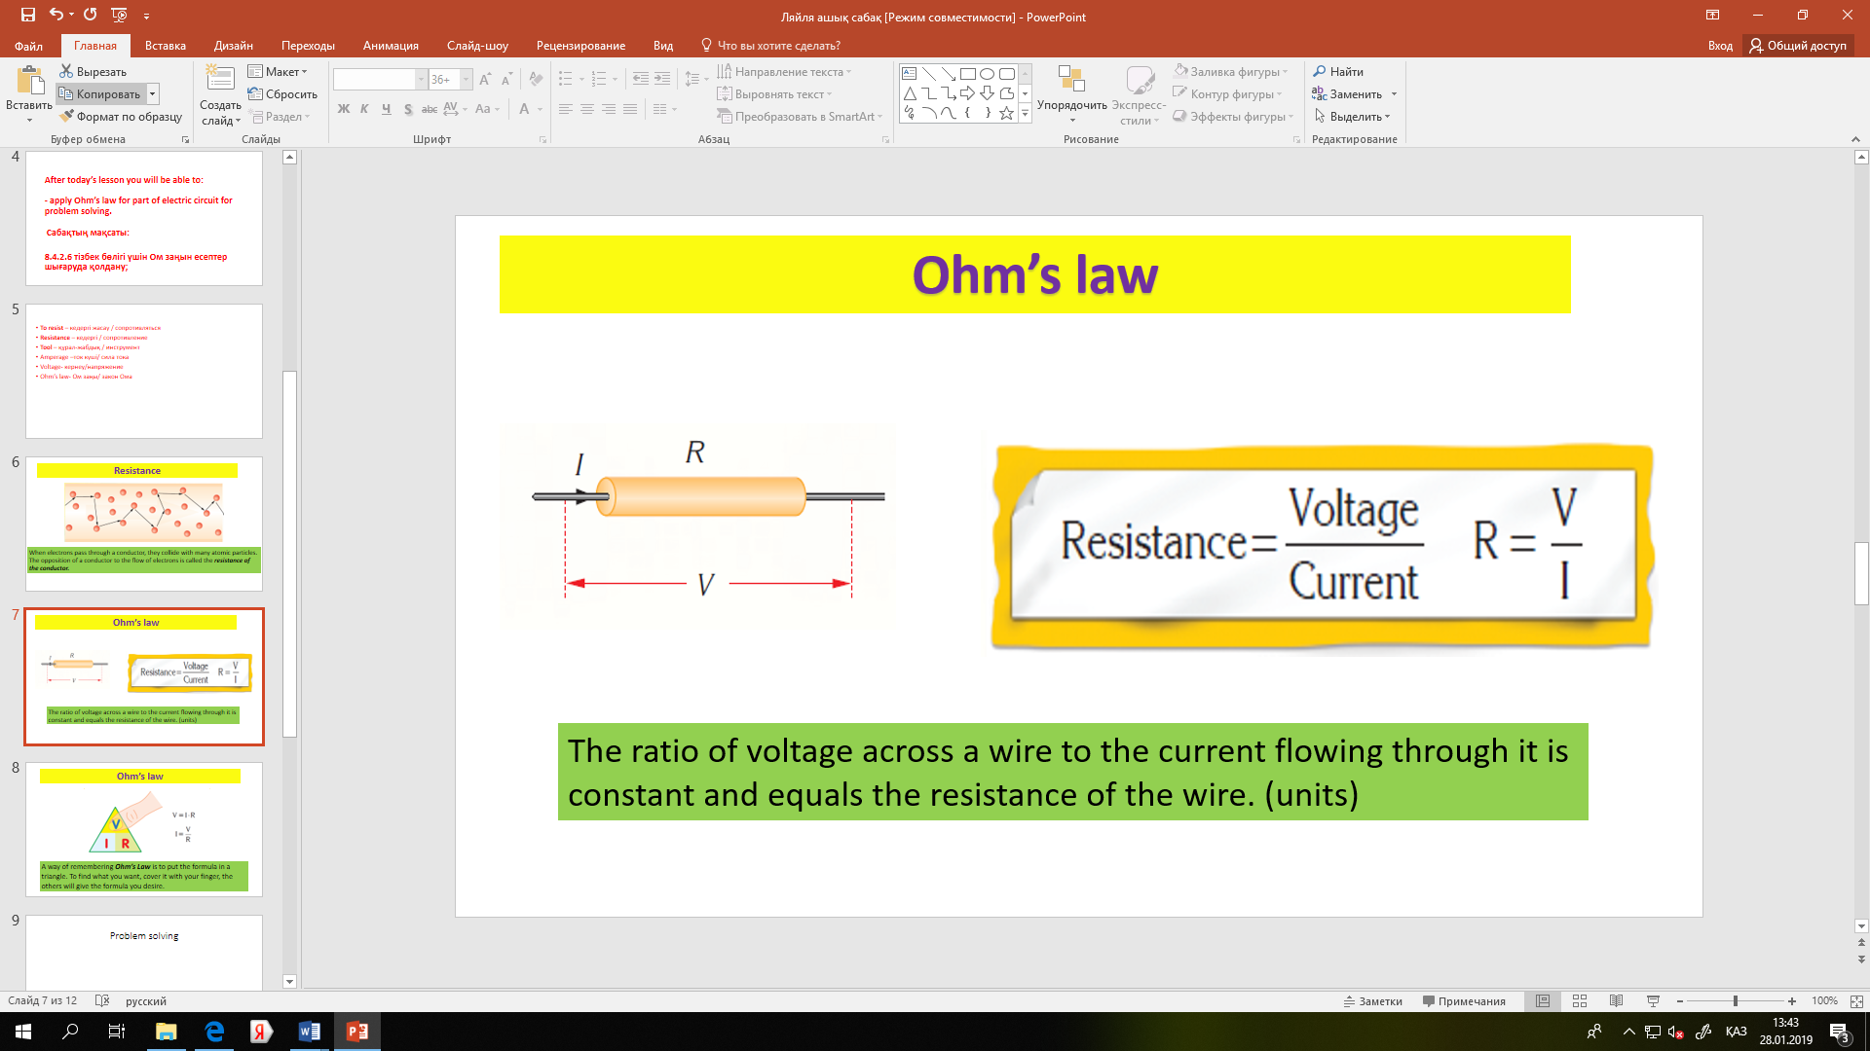Toggle italic (К) formatting

[364, 109]
